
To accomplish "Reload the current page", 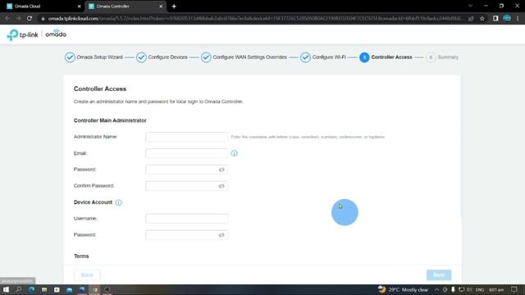I will click(30, 18).
